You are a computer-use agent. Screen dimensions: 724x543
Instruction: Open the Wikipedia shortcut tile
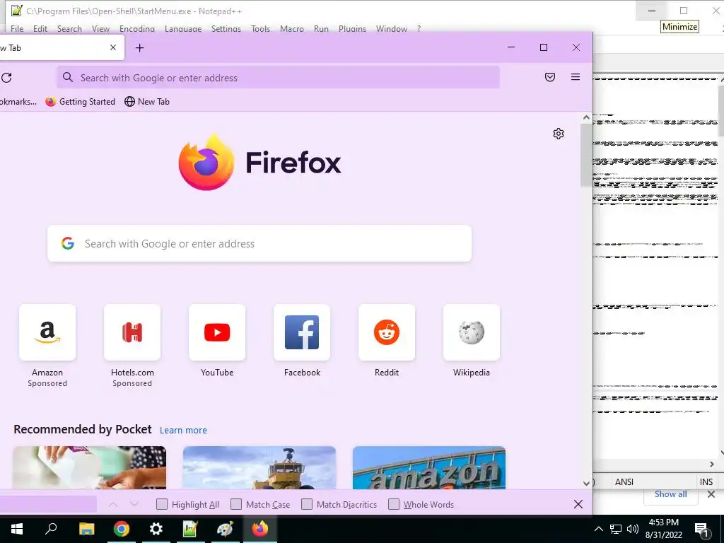pyautogui.click(x=472, y=332)
